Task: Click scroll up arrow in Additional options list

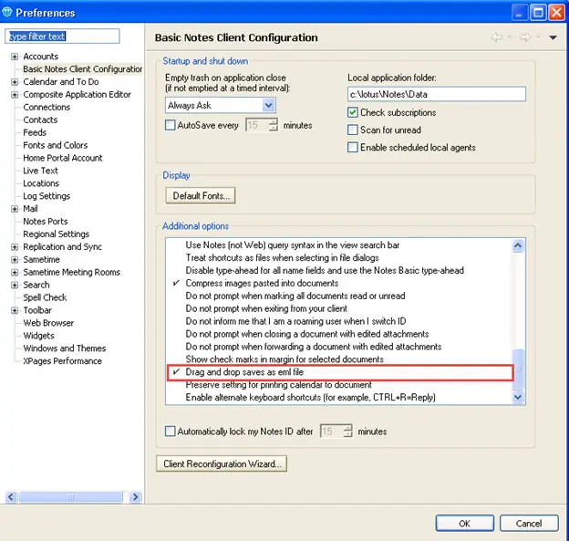Action: (x=518, y=245)
